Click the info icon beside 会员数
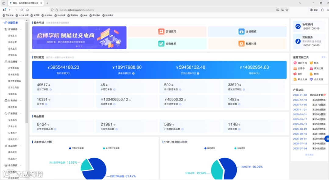The image size is (329, 180). (x=46, y=104)
